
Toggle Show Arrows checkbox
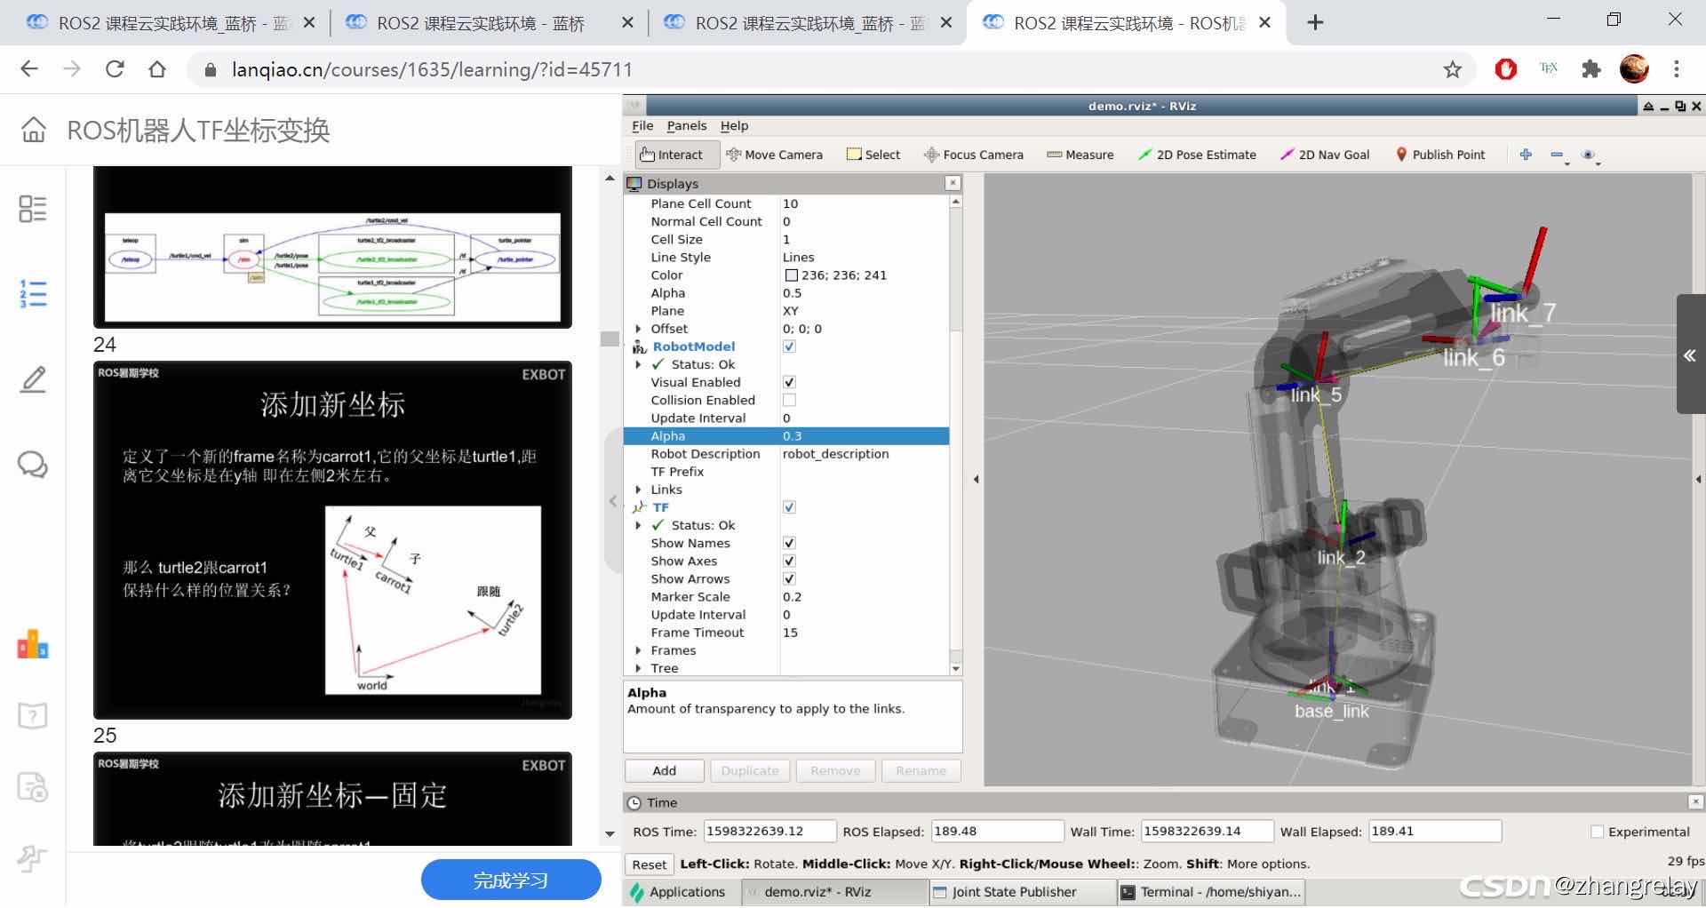789,578
